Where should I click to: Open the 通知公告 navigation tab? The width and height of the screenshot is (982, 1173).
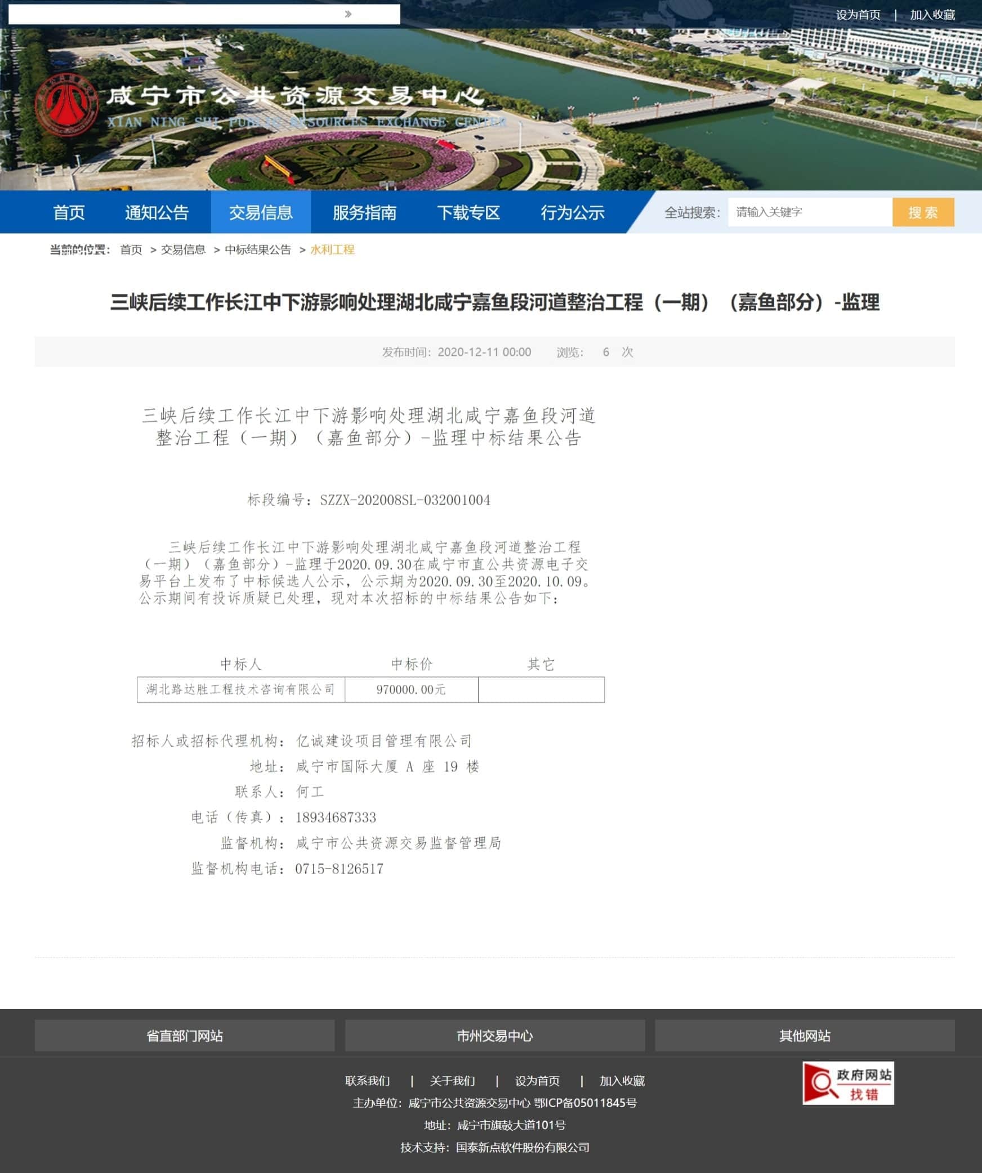[157, 212]
